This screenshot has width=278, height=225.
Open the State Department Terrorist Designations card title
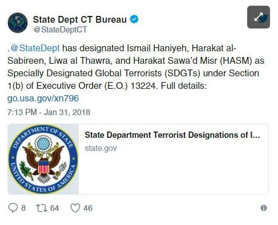pos(172,135)
